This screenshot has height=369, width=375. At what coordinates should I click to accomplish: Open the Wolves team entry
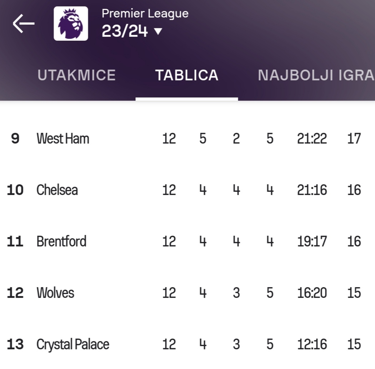point(55,293)
